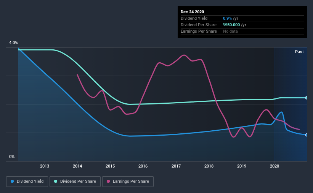Click the 0% y-axis label
The image size is (313, 193).
tap(12, 157)
